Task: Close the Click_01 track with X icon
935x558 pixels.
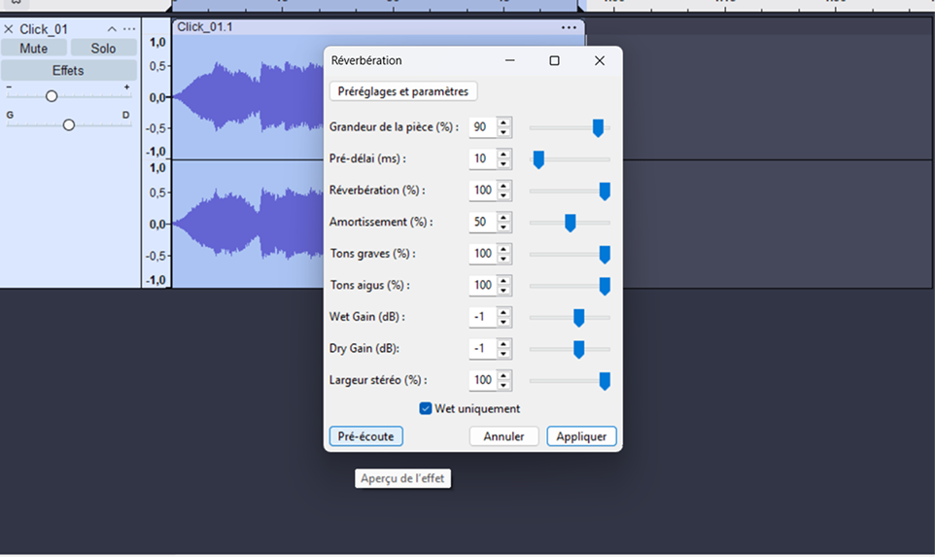Action: tap(9, 29)
